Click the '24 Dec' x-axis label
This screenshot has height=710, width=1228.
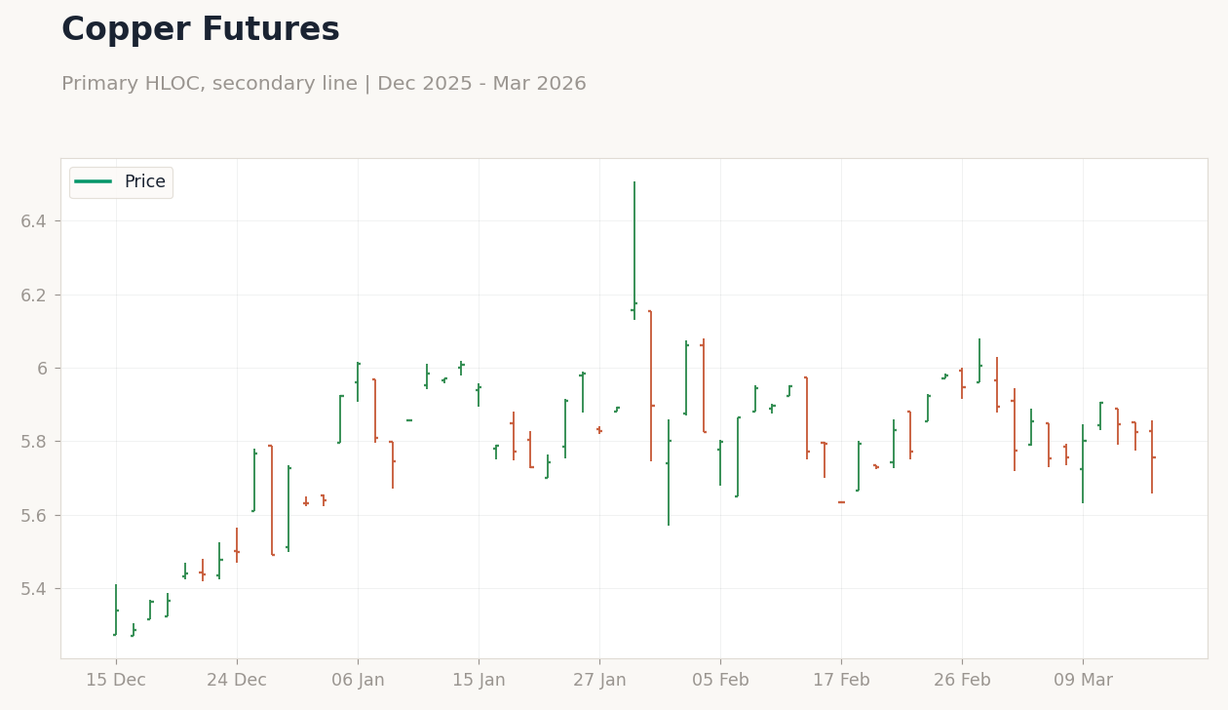[x=237, y=681]
